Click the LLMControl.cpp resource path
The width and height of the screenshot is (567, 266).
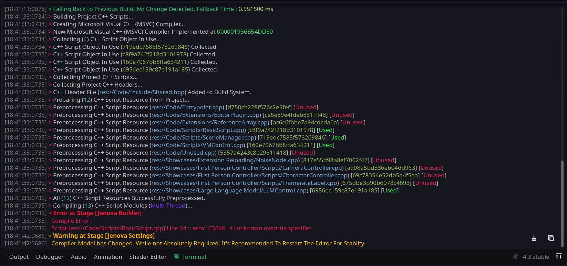[x=229, y=190]
